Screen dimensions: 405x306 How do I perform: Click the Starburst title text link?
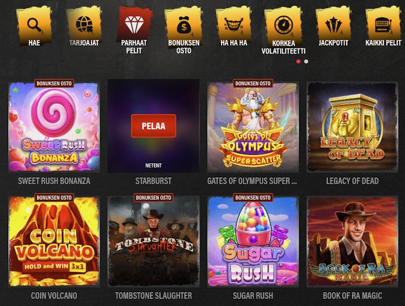click(x=153, y=181)
